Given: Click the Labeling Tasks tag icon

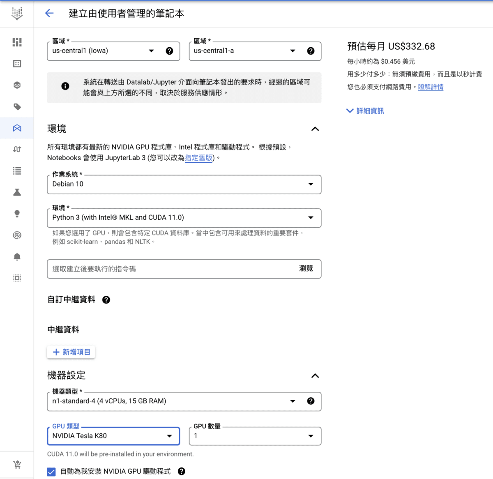Looking at the screenshot, I should tap(17, 106).
